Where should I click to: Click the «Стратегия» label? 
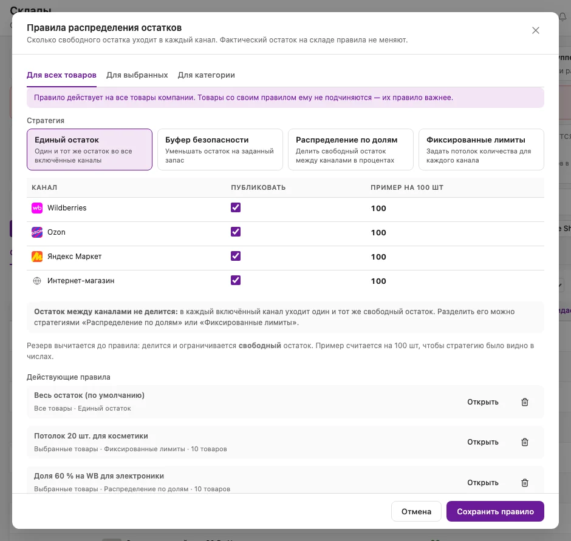[x=46, y=121]
